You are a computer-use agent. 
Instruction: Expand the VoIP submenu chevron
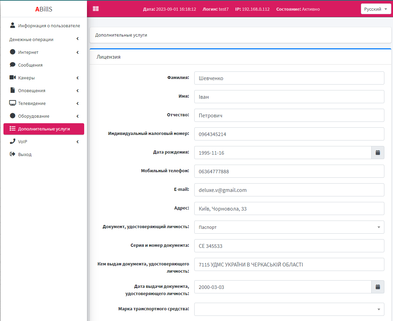coord(77,142)
